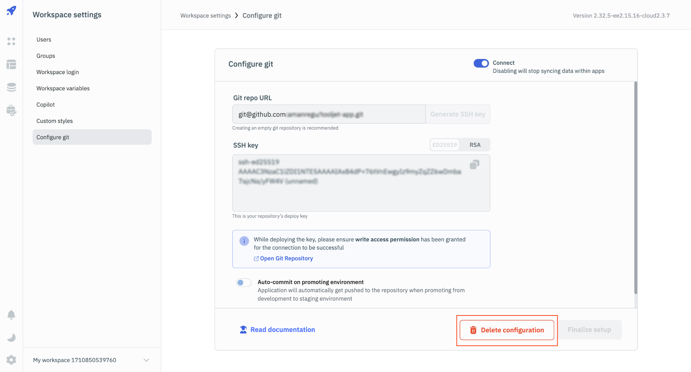Click the ToolJet rocket logo icon
The height and width of the screenshot is (372, 691).
(11, 11)
